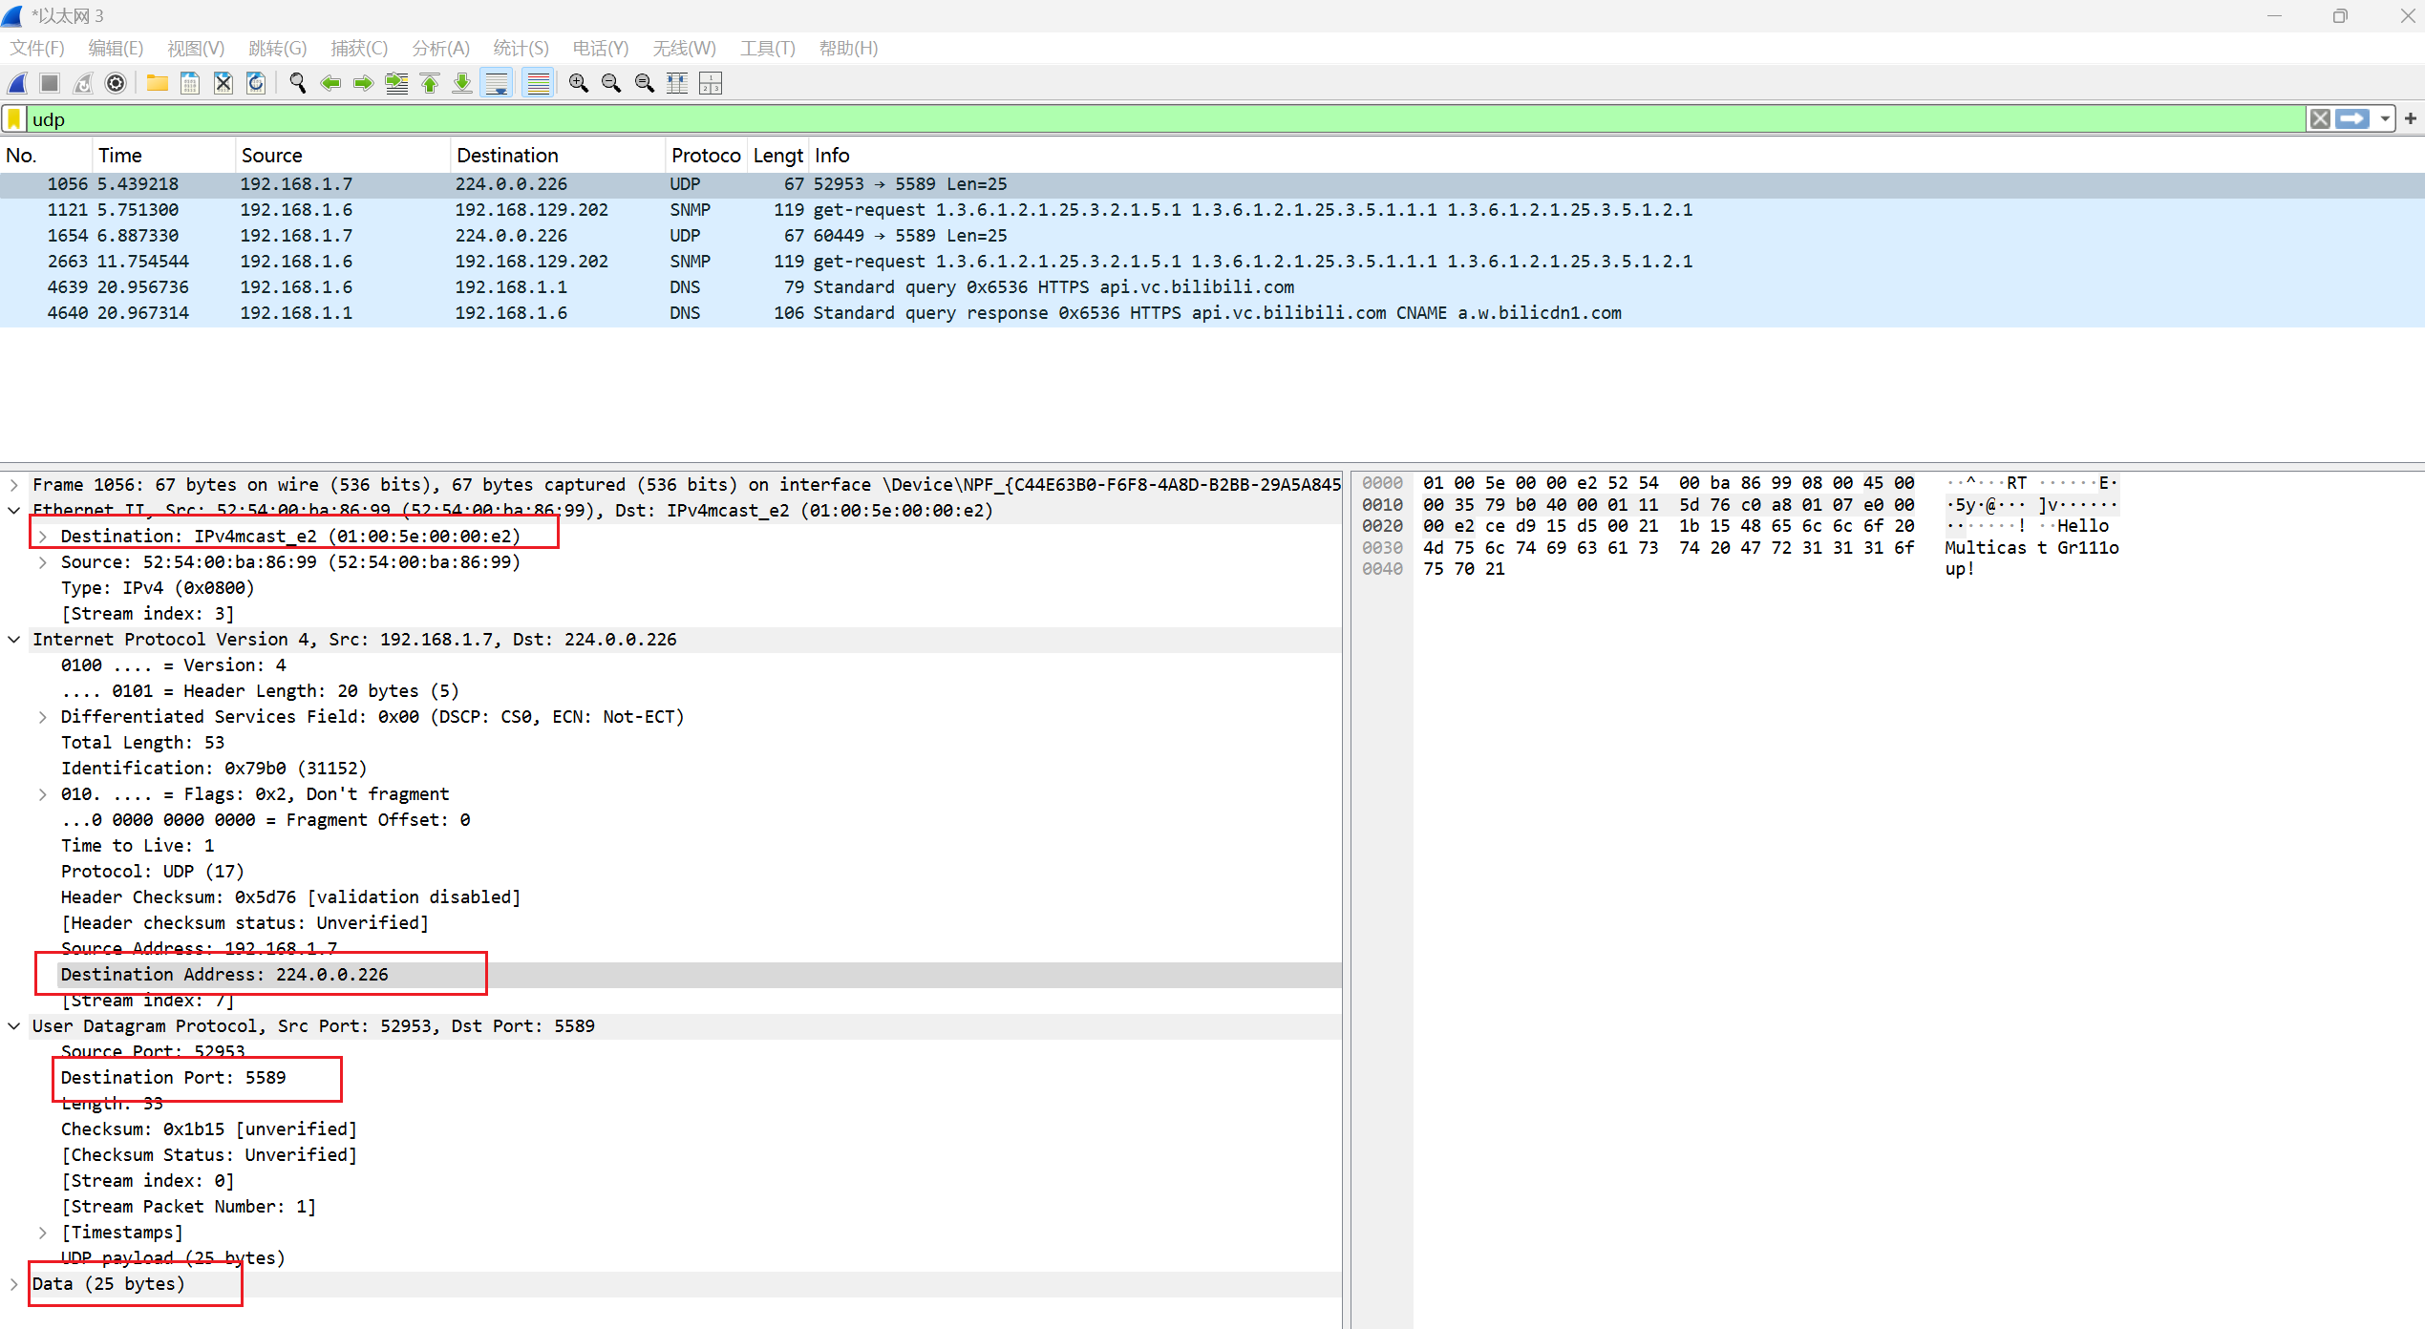Toggle auto-scroll during live capture
2425x1329 pixels.
click(x=497, y=83)
